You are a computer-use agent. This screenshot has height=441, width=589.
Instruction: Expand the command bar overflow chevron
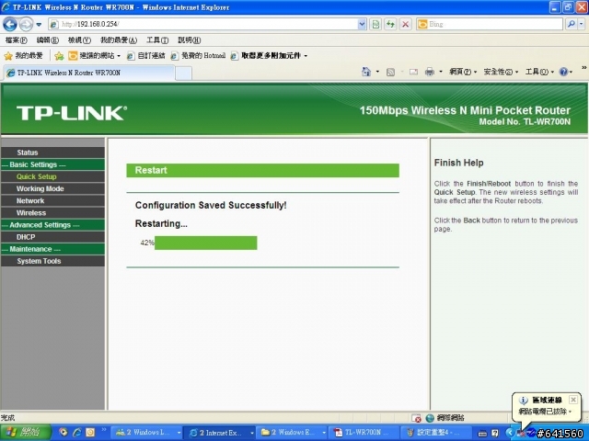[583, 67]
